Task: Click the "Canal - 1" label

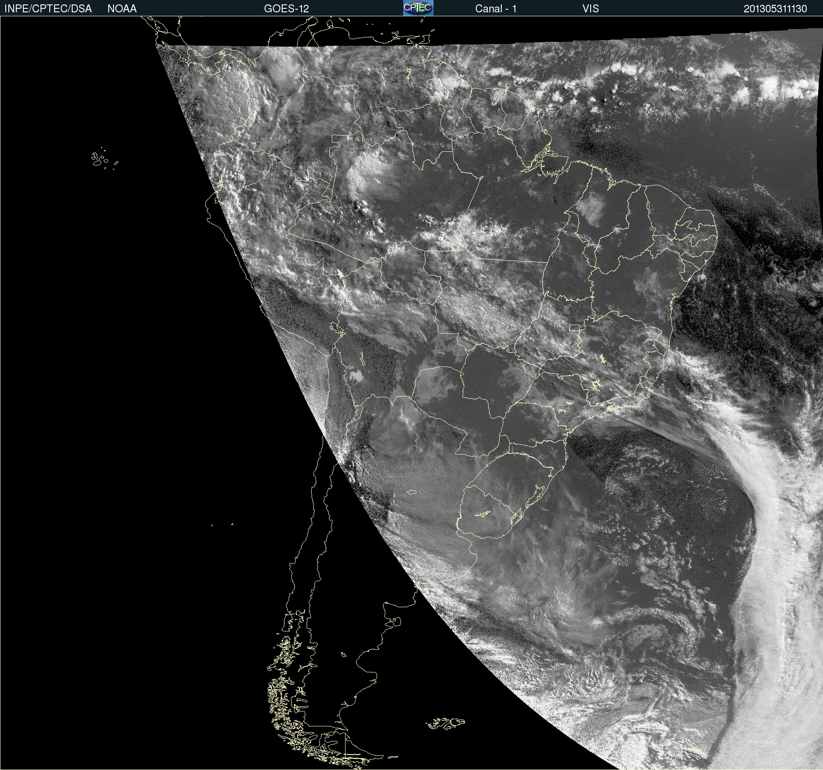Action: tap(496, 9)
